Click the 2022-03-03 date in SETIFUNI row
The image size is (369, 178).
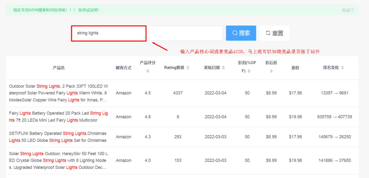(x=215, y=137)
